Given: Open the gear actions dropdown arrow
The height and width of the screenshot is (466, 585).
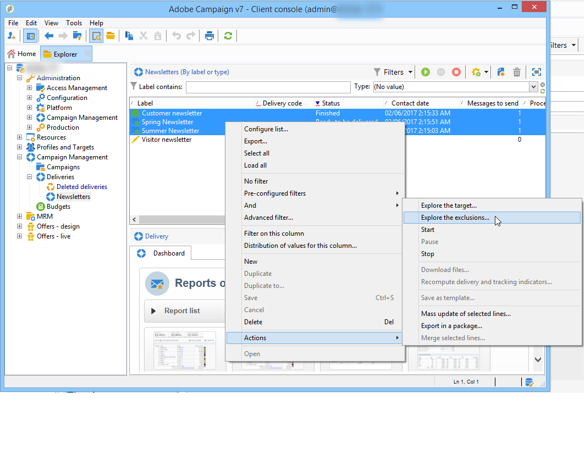Looking at the screenshot, I should click(x=486, y=73).
